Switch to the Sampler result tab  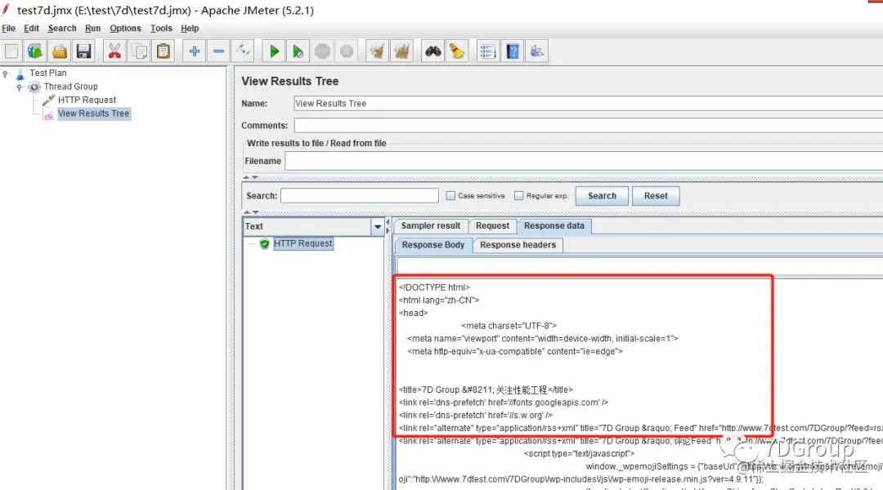(x=431, y=225)
